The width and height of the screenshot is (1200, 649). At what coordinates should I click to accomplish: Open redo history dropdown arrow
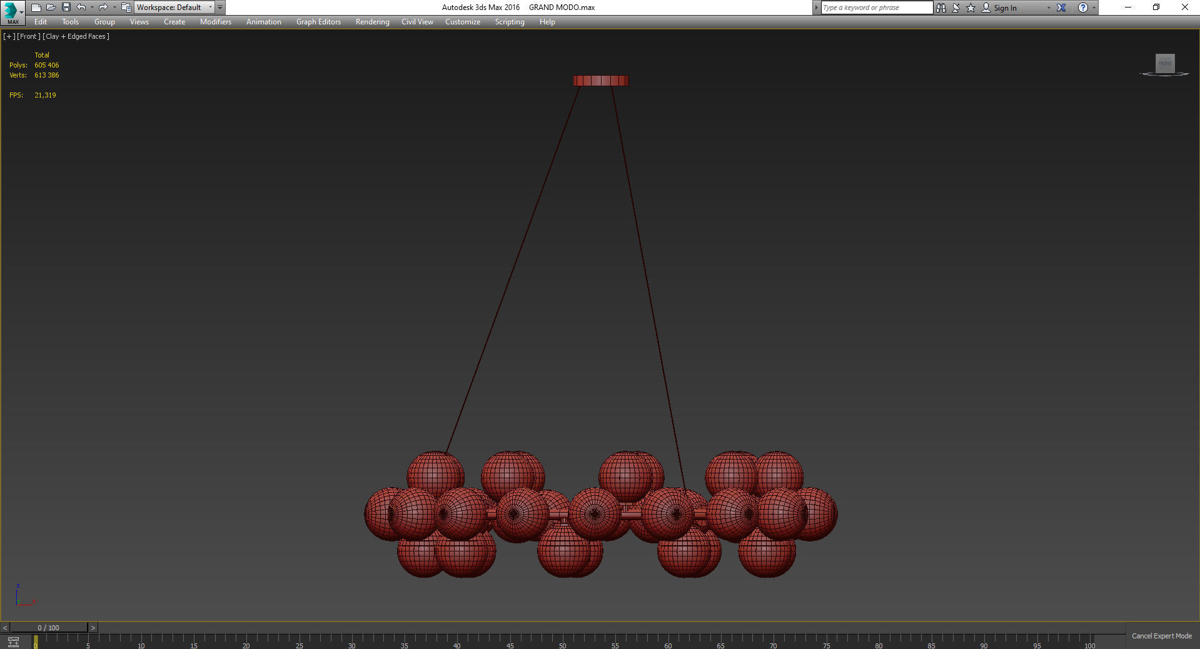pos(114,8)
